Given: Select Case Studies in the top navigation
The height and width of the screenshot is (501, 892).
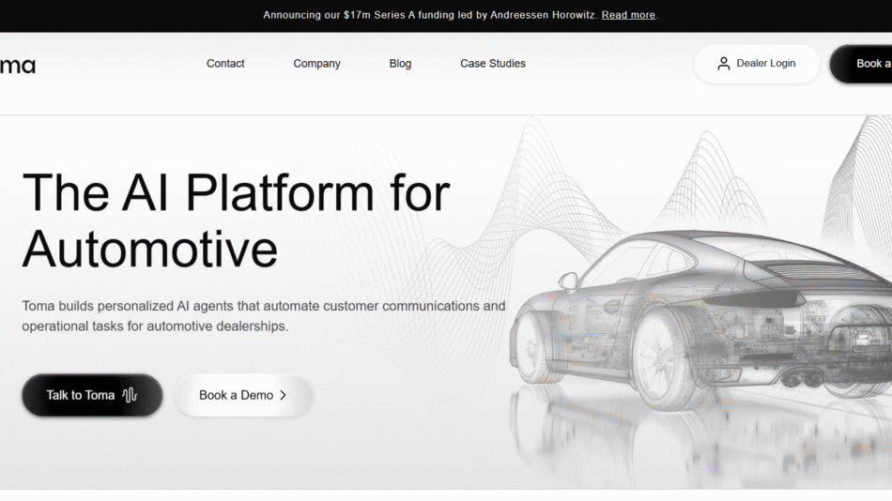Looking at the screenshot, I should click(492, 64).
